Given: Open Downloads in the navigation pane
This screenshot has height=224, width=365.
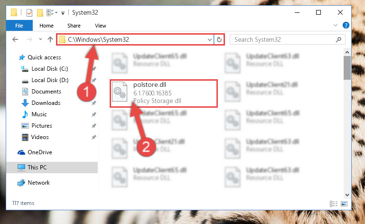Looking at the screenshot, I should pyautogui.click(x=46, y=103).
